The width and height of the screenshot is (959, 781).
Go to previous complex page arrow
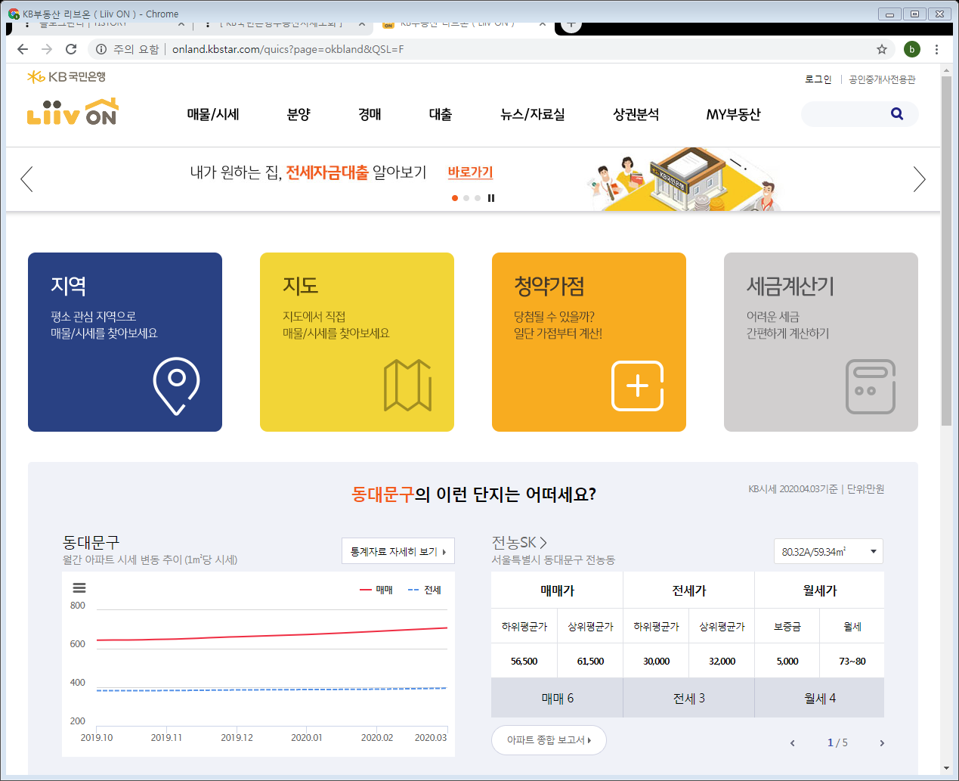(x=792, y=743)
